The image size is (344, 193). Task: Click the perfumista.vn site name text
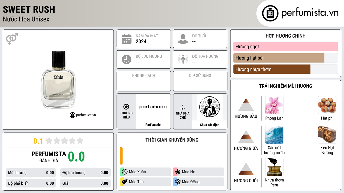[310, 13]
